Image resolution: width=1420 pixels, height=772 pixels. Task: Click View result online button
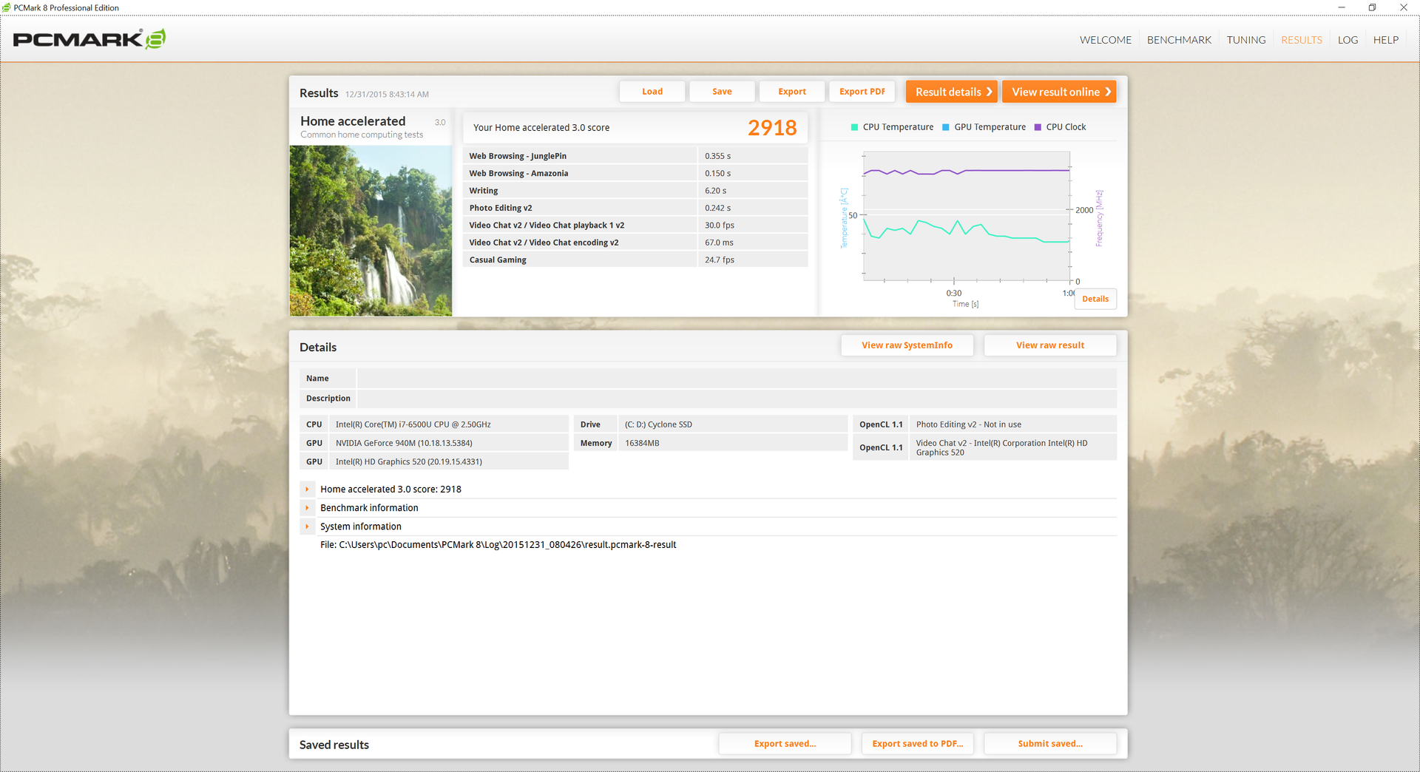(1059, 92)
